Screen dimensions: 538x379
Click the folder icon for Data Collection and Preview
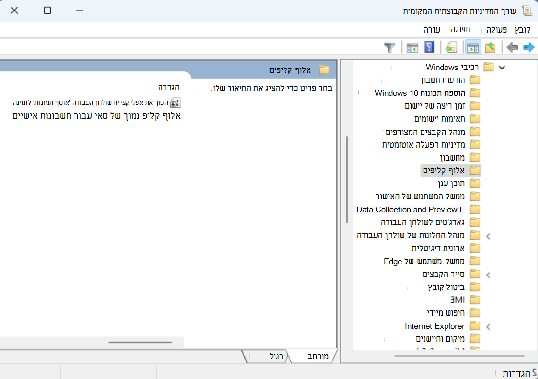click(x=475, y=209)
